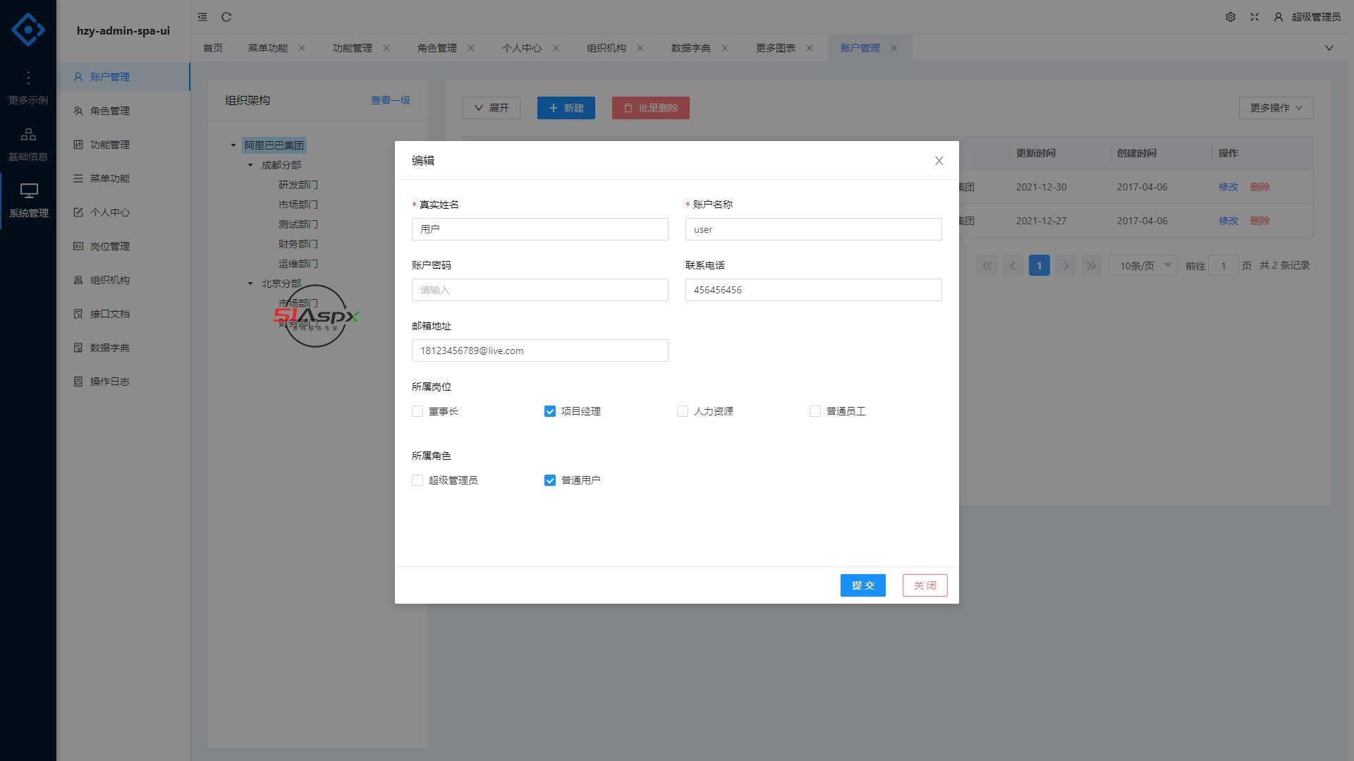Close the 组织机构 tab
Screen dimensions: 1354x761
pyautogui.click(x=640, y=48)
